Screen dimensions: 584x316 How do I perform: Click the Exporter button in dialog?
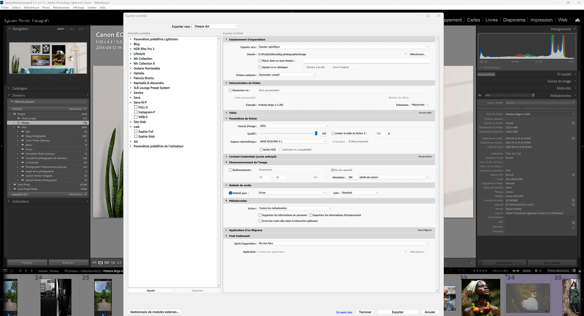pos(397,312)
